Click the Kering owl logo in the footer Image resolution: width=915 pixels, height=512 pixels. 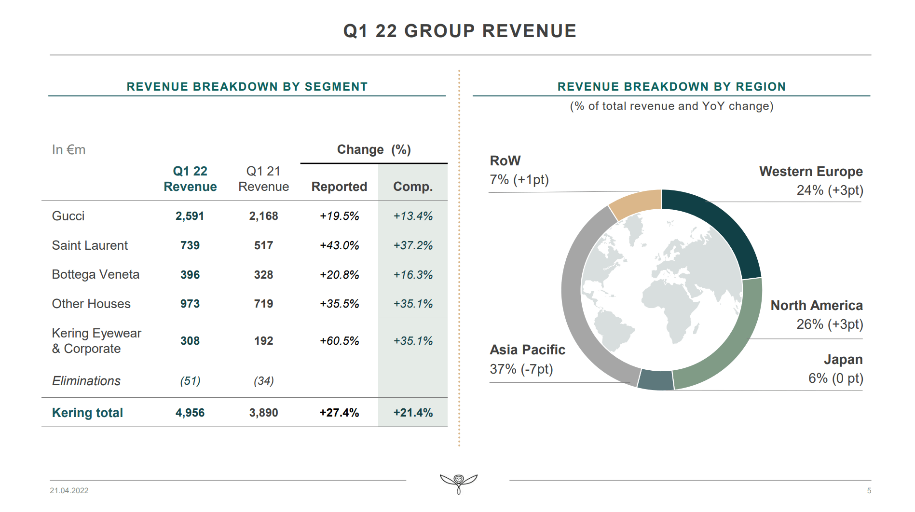458,484
